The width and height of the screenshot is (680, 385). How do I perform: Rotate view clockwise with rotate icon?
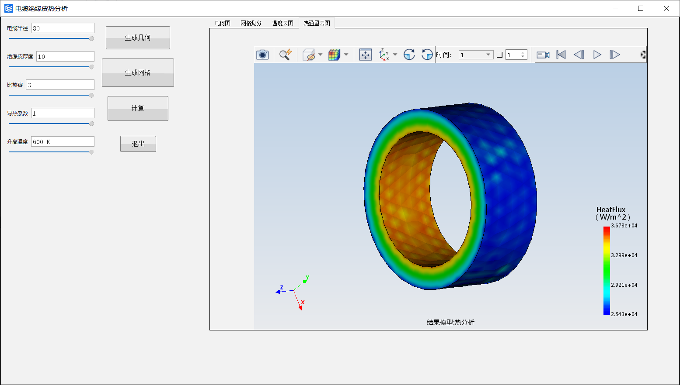tap(409, 55)
